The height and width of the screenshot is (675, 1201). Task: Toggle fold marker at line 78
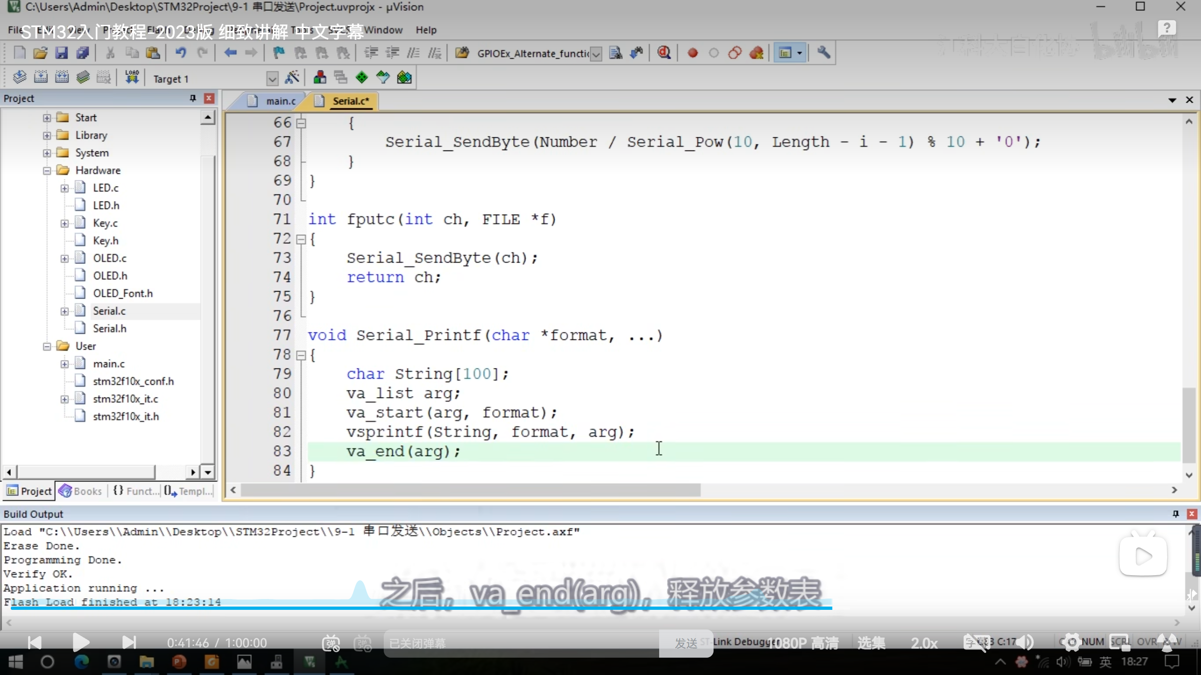[301, 356]
